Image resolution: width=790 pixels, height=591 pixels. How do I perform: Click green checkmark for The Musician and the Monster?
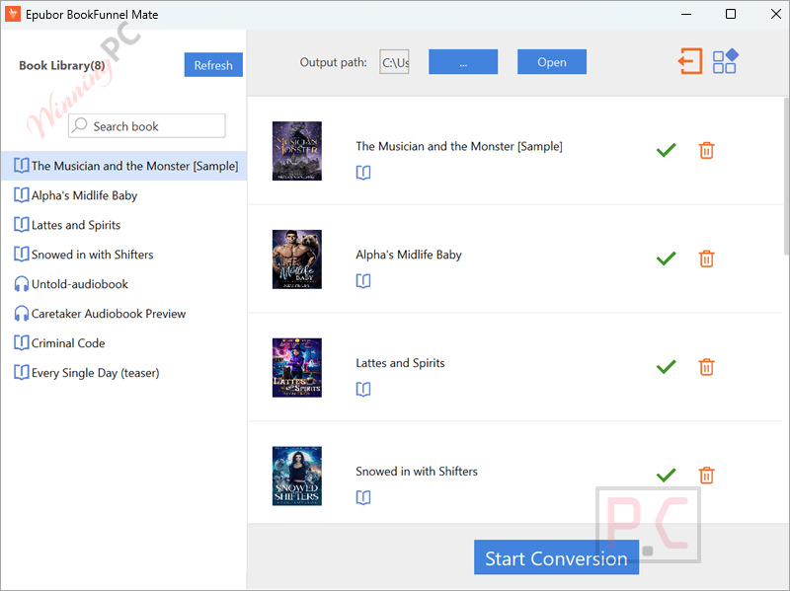pyautogui.click(x=666, y=150)
